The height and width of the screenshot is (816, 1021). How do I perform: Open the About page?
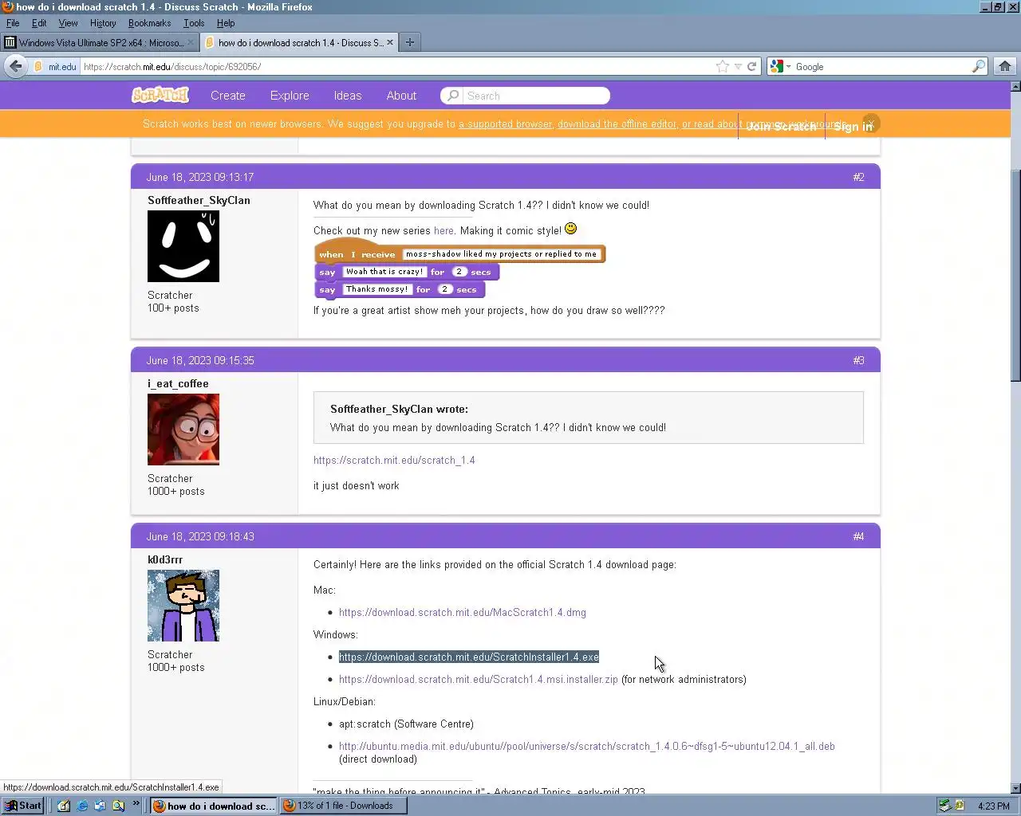point(401,96)
